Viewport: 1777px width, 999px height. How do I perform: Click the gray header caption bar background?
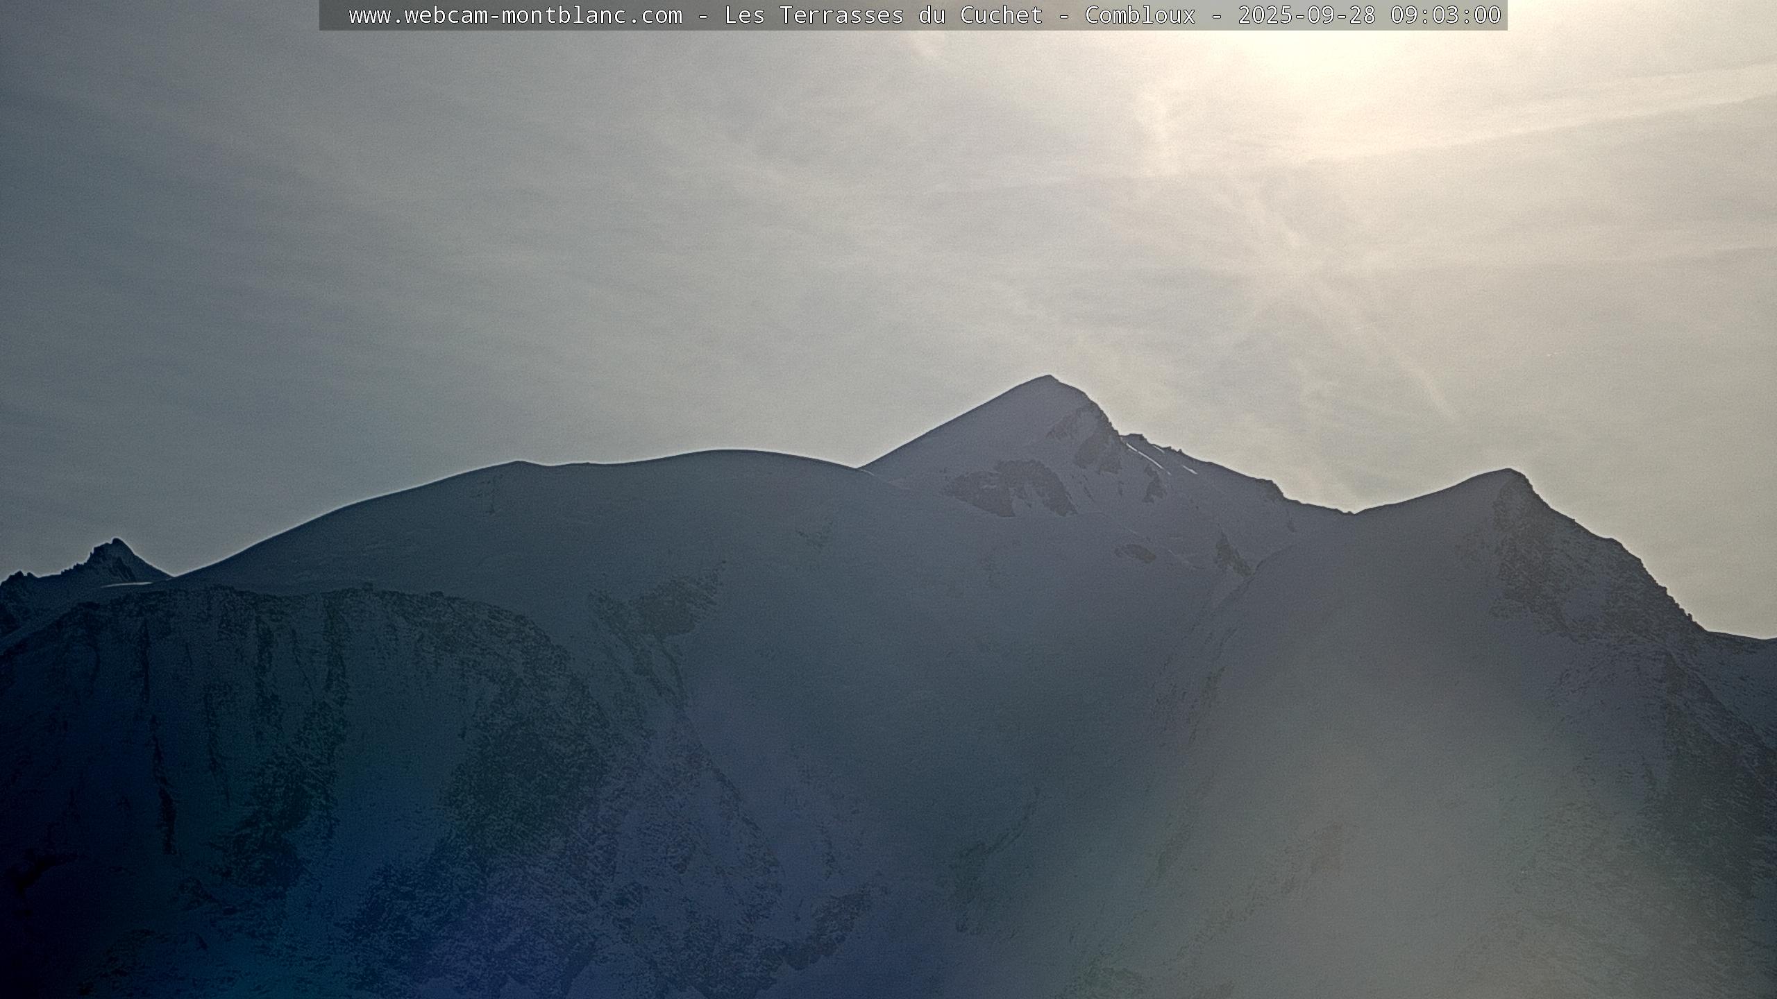pos(333,15)
